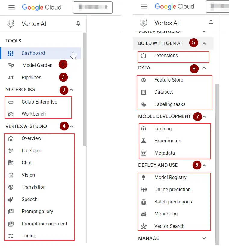Viewport: 229px width, 248px height.
Task: Expand the Manage section
Action: (204, 238)
